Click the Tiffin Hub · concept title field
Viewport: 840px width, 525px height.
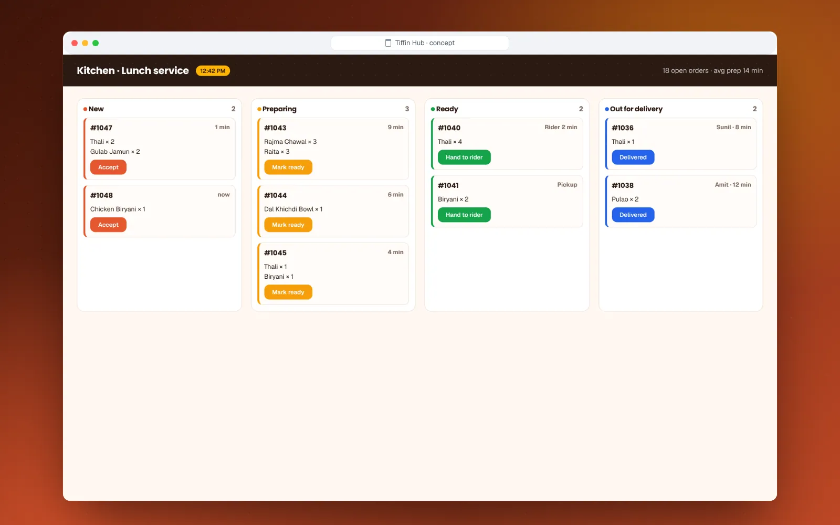point(420,43)
